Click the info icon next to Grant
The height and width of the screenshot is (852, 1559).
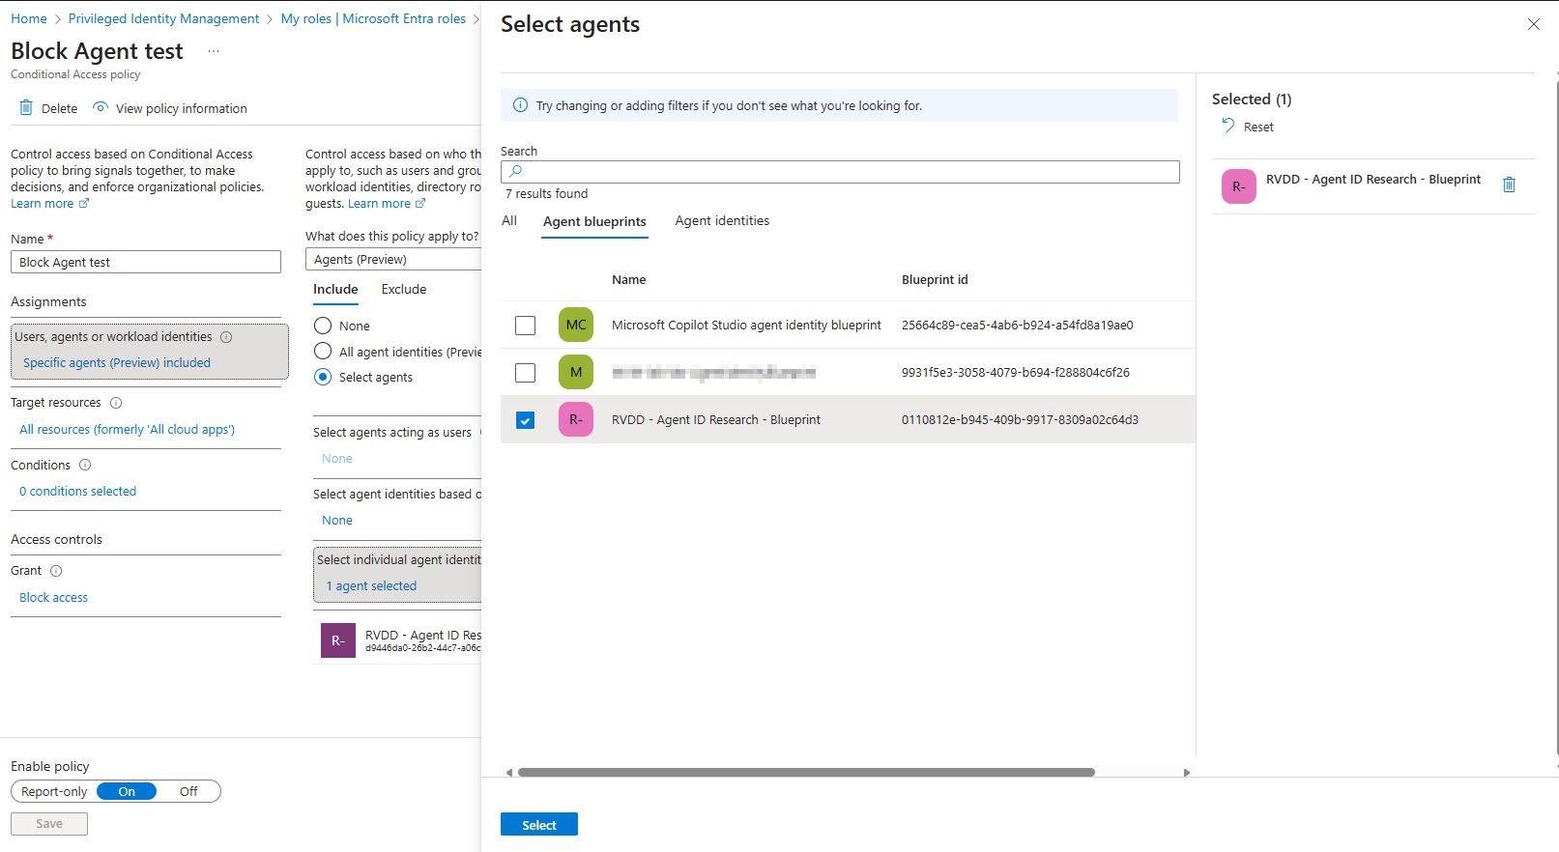point(56,571)
